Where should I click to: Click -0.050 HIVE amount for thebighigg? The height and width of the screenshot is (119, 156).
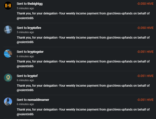tap(145, 4)
